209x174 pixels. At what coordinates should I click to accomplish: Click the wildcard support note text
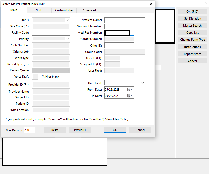(x=67, y=119)
